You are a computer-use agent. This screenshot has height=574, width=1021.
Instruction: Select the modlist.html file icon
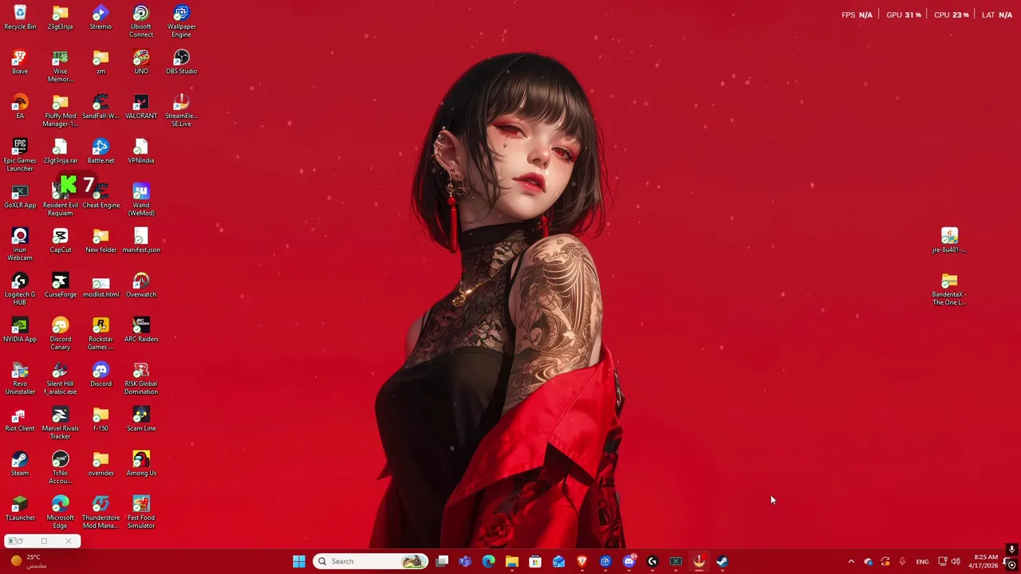tap(101, 285)
